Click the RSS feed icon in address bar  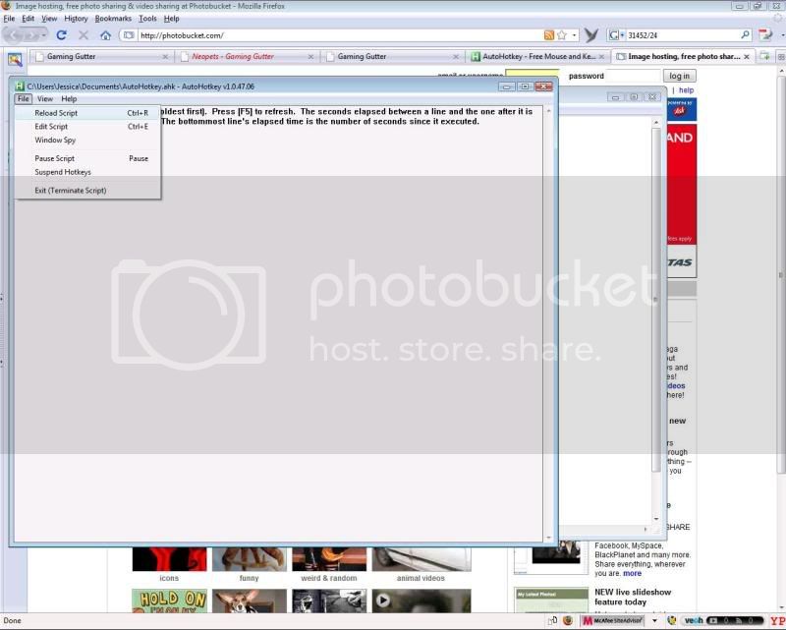tap(549, 35)
